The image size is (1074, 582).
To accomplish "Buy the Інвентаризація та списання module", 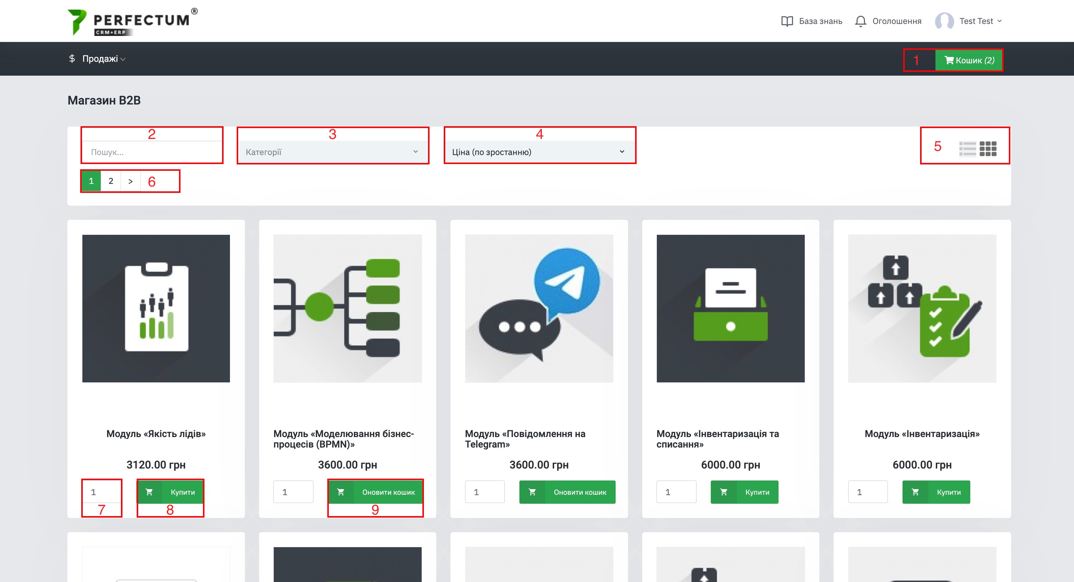I will (x=744, y=492).
